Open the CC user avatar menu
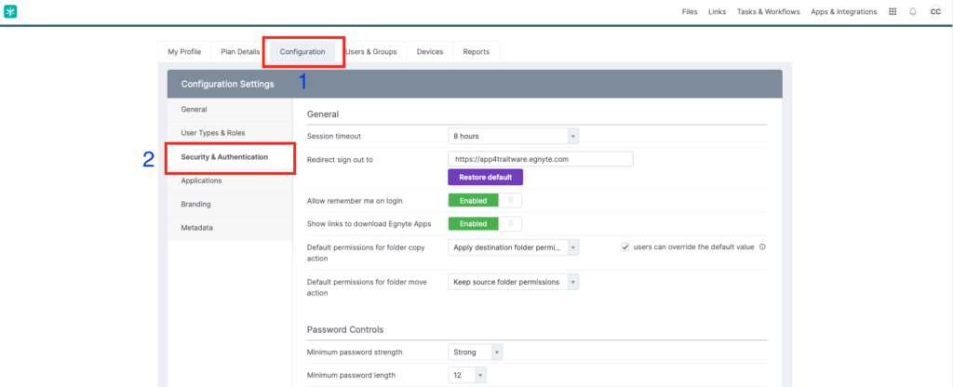 click(935, 11)
